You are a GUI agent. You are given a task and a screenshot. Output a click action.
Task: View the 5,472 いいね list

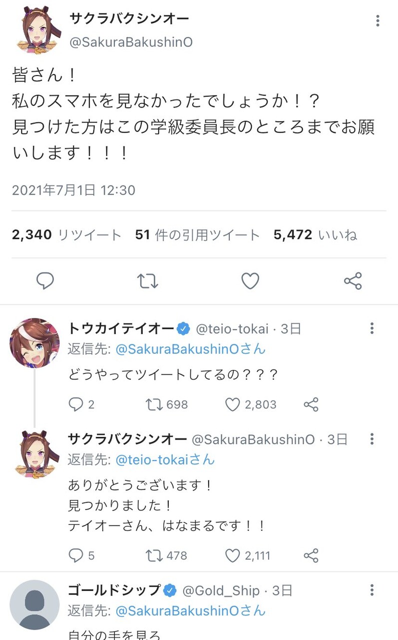tap(315, 234)
